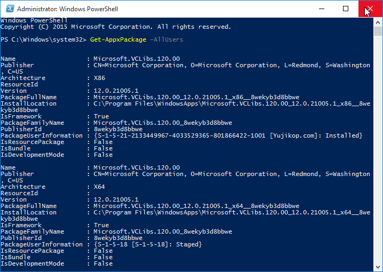Click the -AllUsers parameter text
Image resolution: width=383 pixels, height=272 pixels.
click(166, 39)
